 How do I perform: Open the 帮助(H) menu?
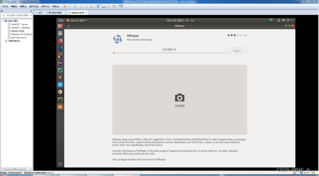tap(56, 7)
